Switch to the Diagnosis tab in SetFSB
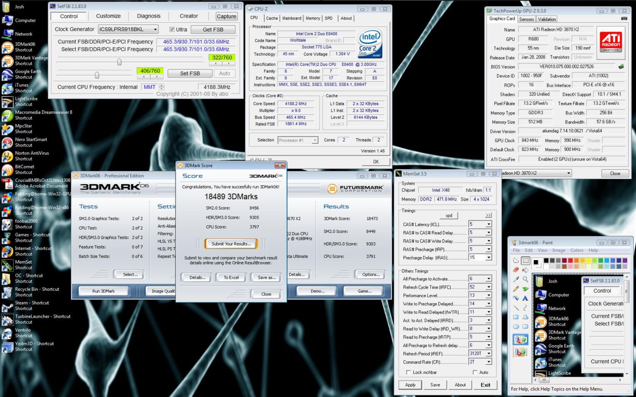 [x=149, y=16]
